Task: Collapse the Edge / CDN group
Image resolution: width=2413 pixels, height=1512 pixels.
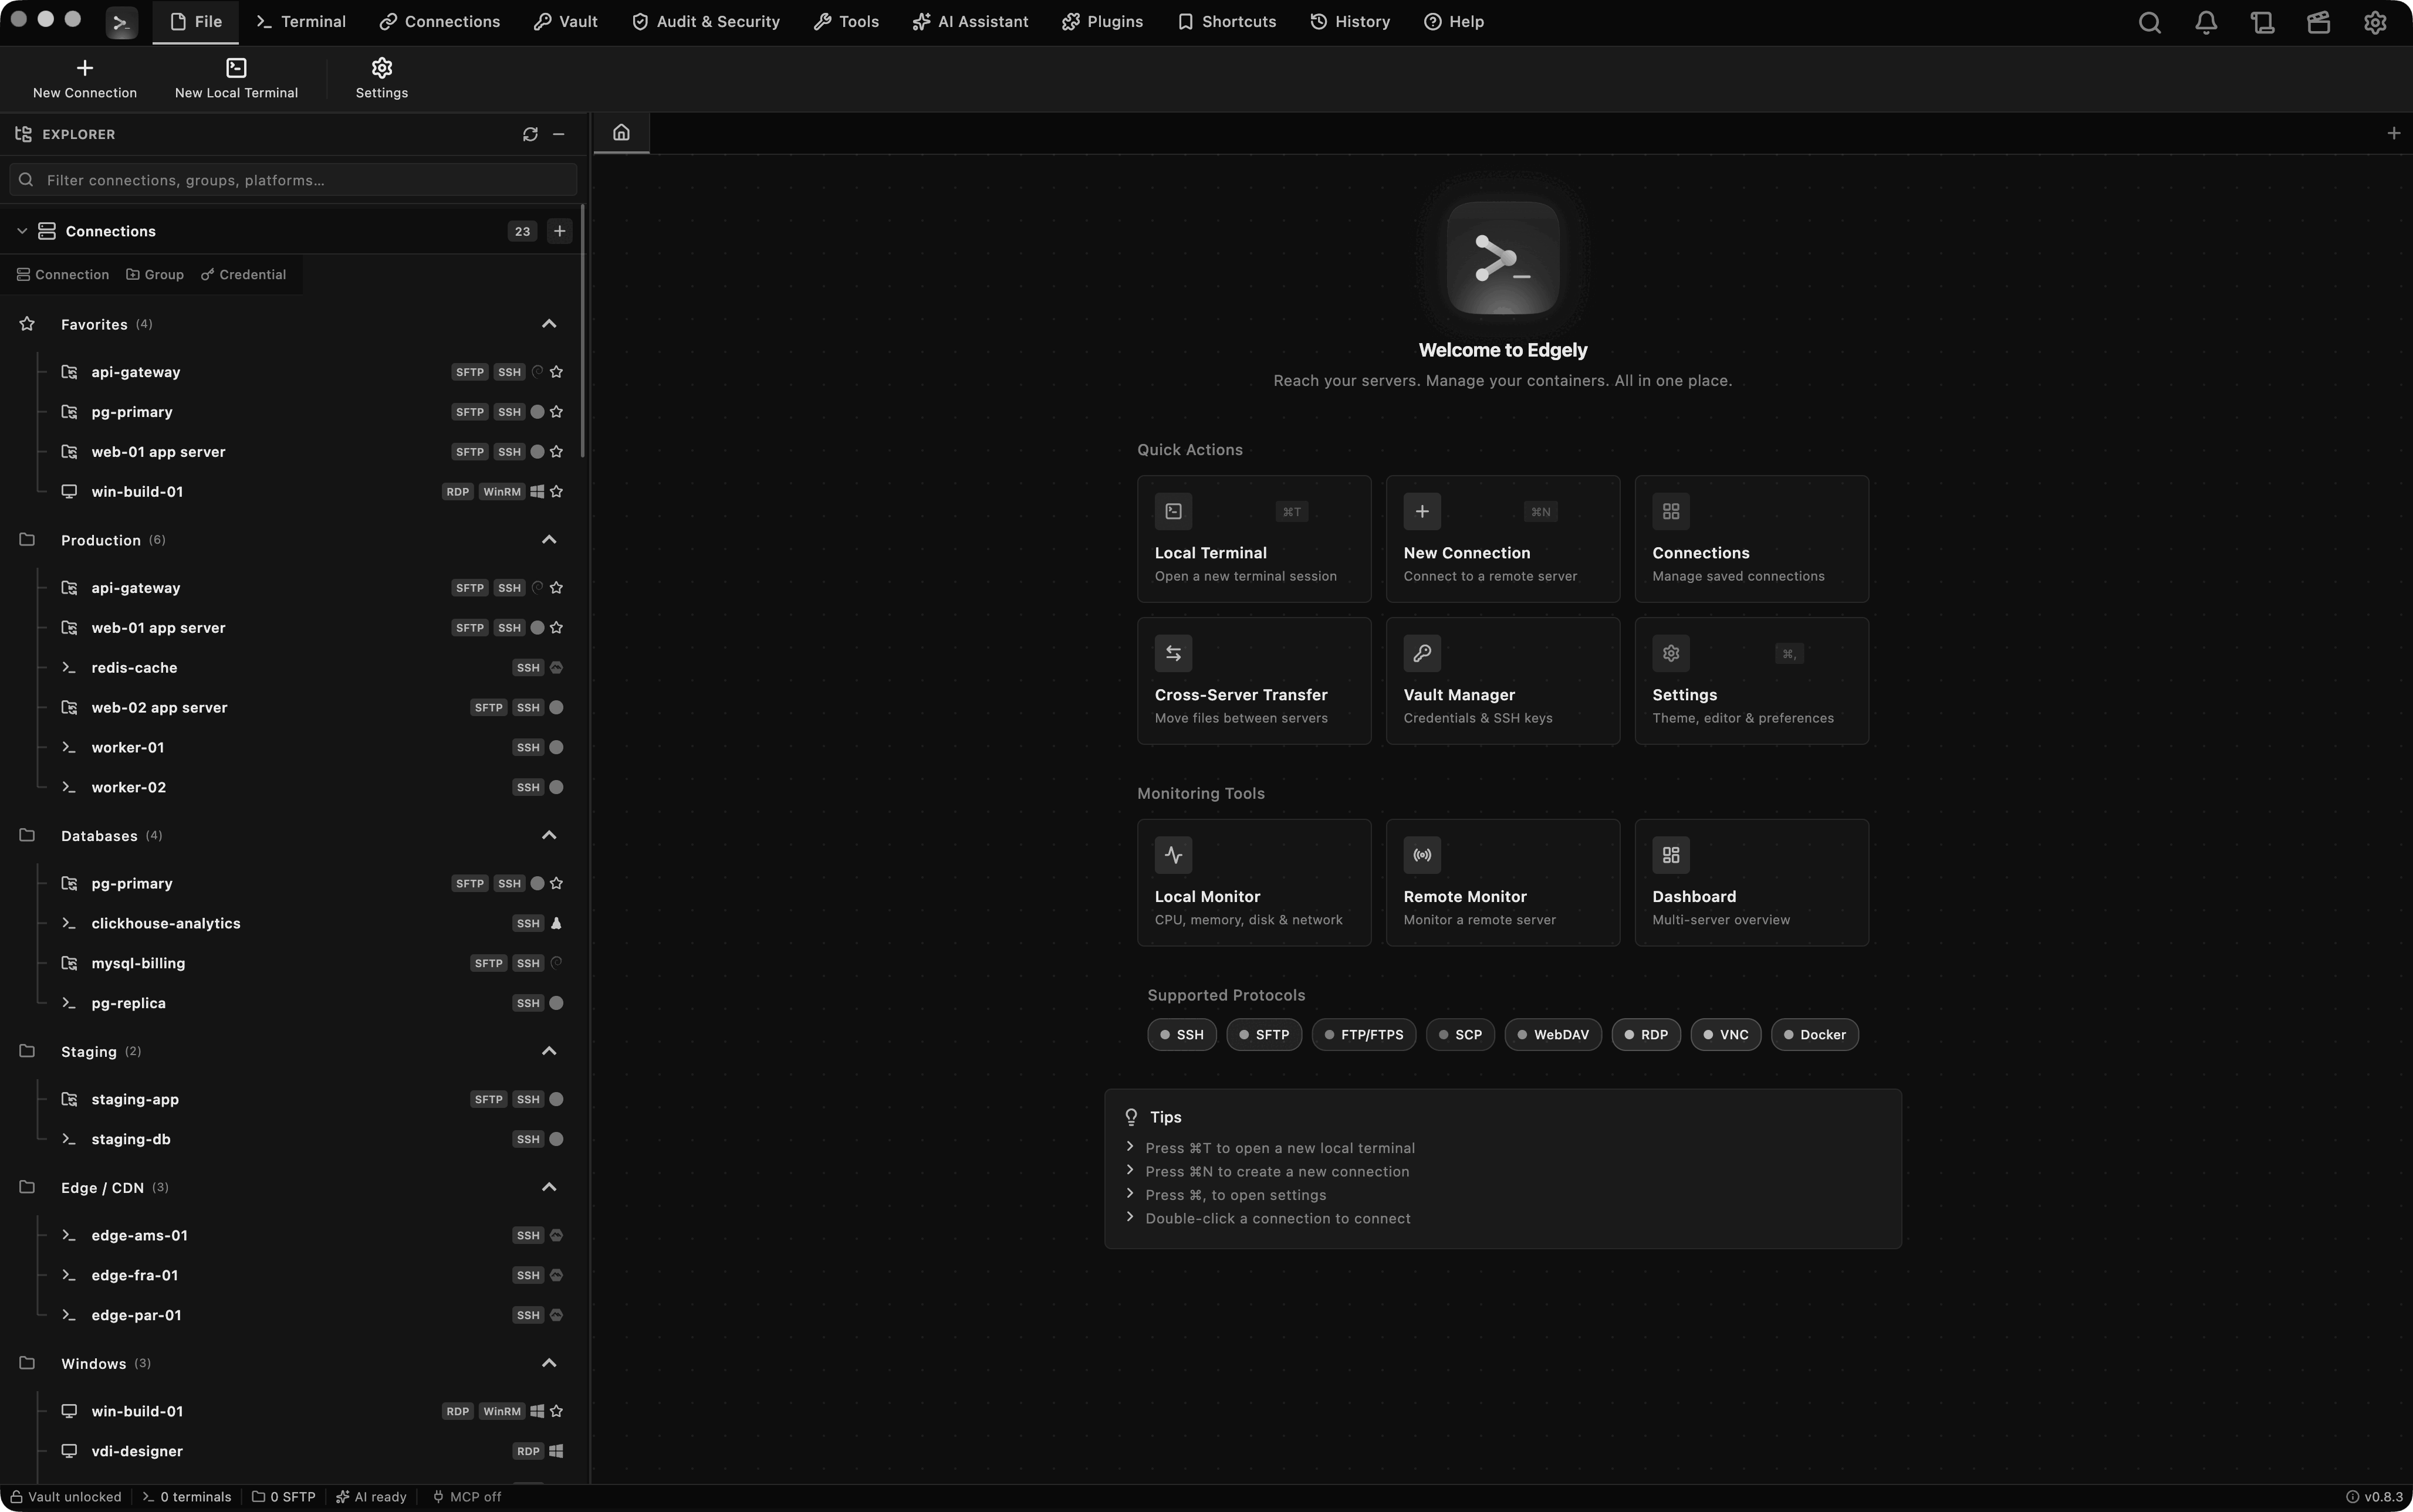Action: [548, 1188]
